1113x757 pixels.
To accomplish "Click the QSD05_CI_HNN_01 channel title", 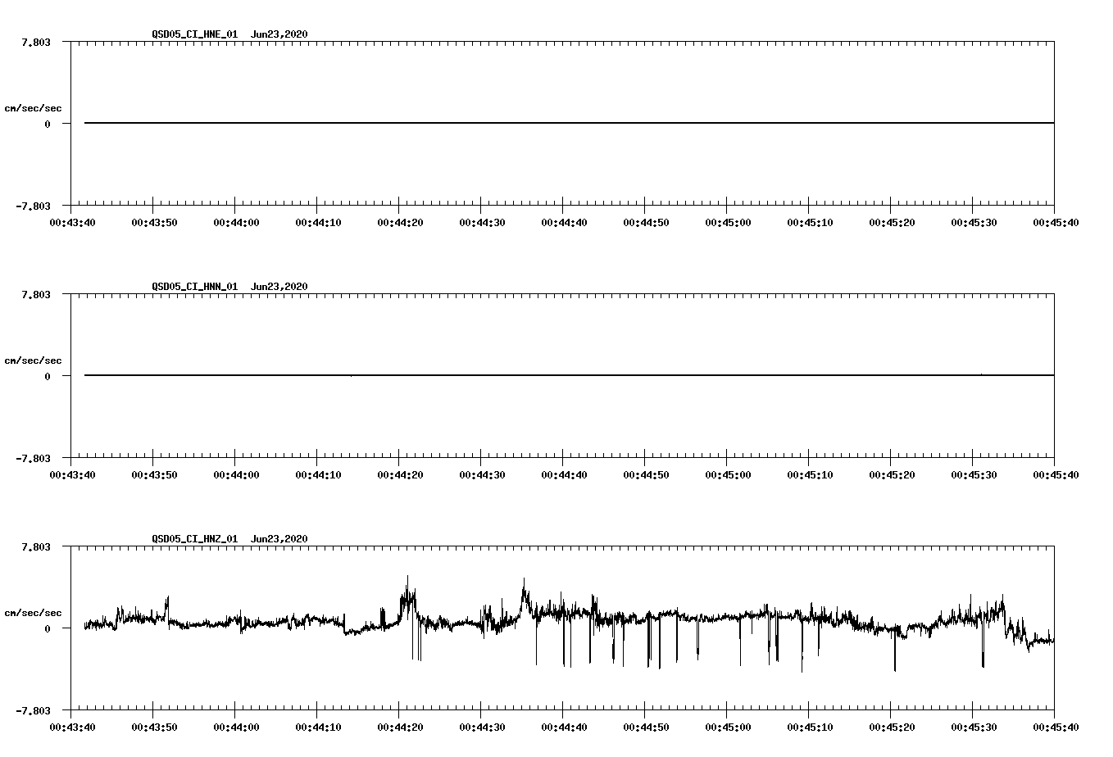I will (195, 287).
